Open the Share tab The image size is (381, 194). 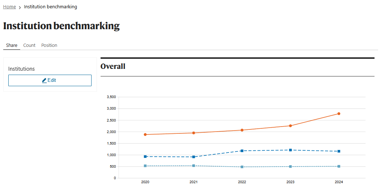[12, 45]
